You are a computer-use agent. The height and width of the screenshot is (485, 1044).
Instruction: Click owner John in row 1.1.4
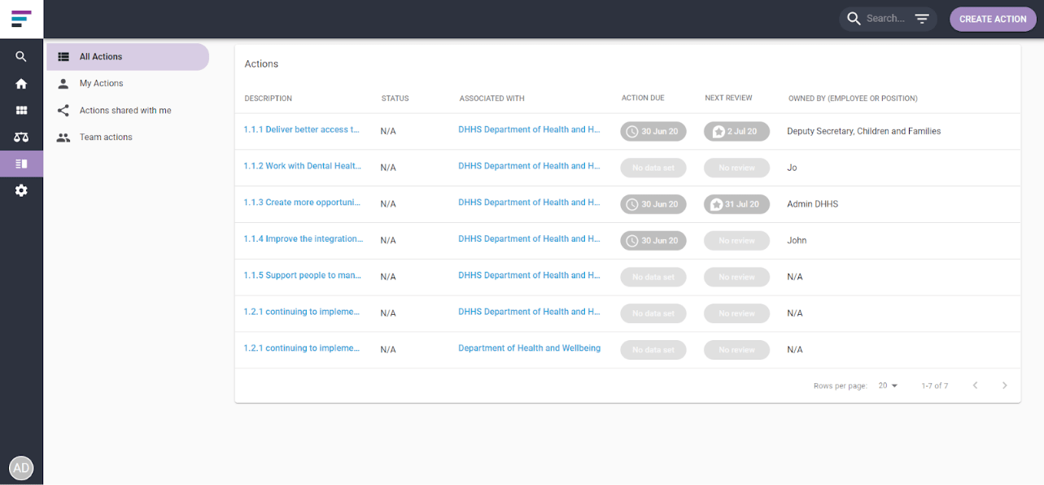coord(797,241)
